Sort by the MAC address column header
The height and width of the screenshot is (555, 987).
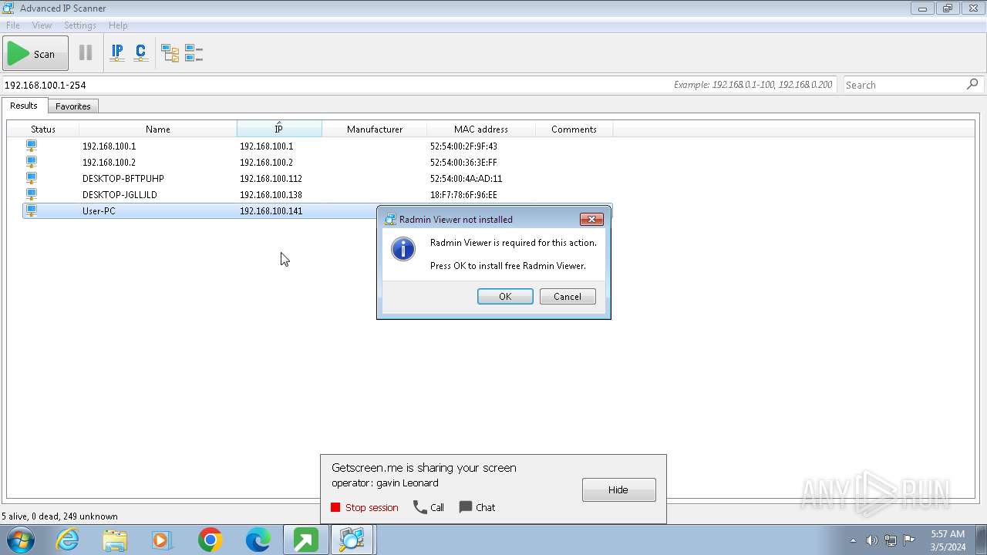(x=481, y=129)
